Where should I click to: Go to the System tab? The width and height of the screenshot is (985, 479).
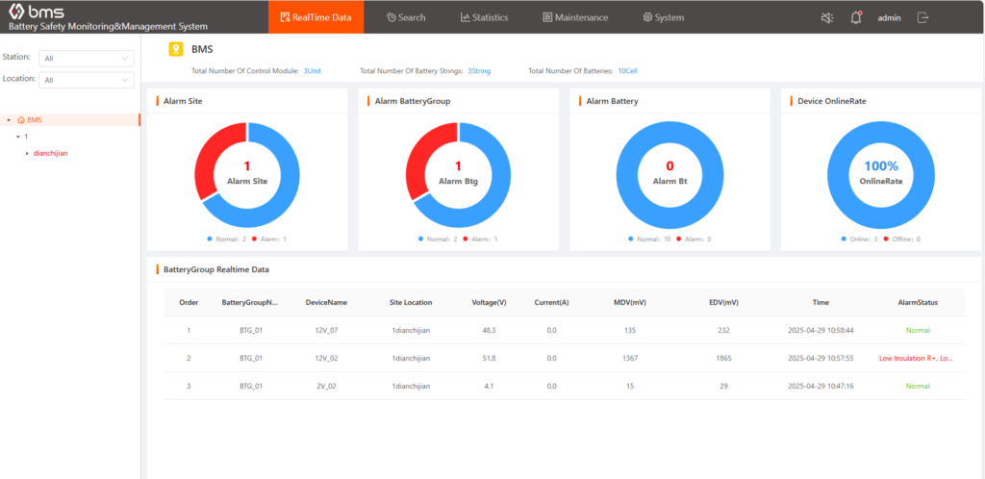(663, 17)
